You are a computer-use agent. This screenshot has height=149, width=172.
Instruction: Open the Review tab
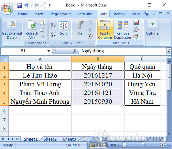tap(120, 14)
